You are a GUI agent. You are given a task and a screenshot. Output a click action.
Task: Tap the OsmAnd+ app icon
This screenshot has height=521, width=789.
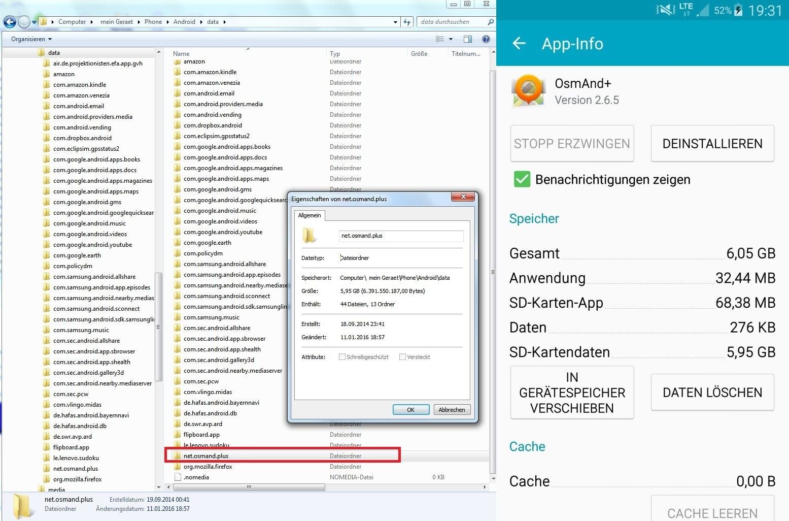529,91
